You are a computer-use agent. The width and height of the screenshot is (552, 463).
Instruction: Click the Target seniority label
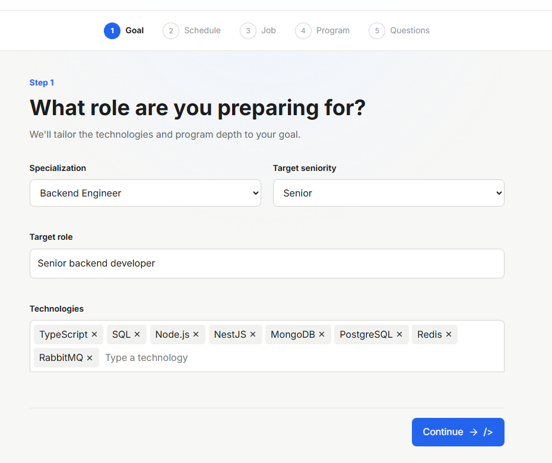[304, 168]
